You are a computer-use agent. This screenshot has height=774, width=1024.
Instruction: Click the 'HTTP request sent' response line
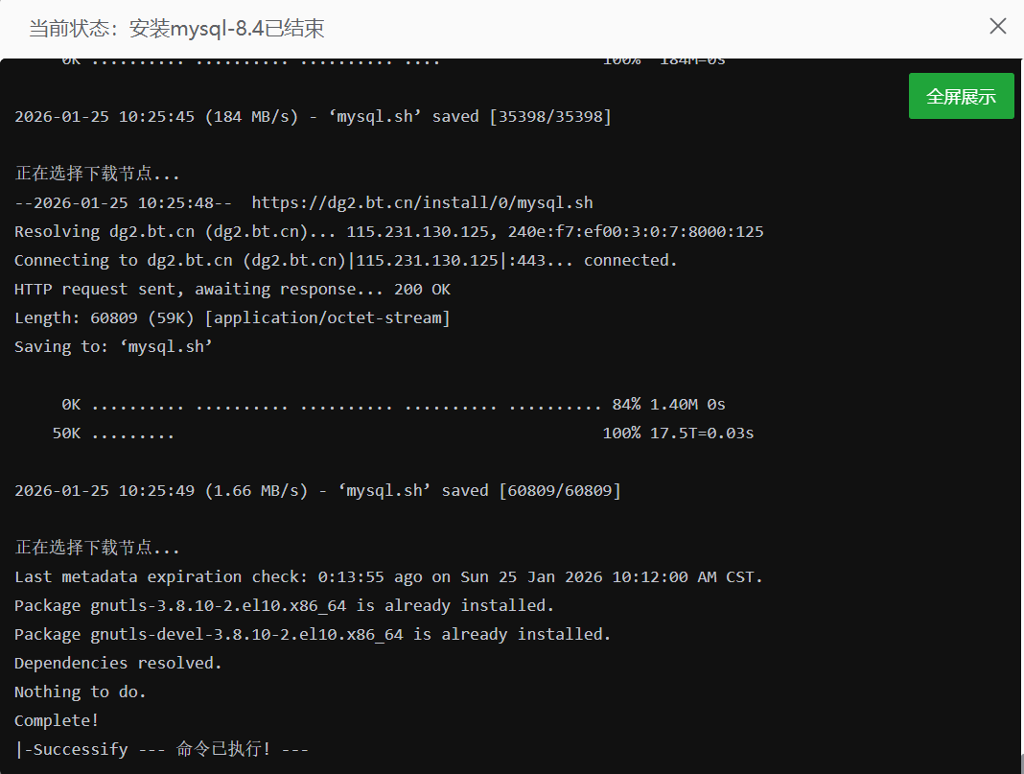[232, 289]
